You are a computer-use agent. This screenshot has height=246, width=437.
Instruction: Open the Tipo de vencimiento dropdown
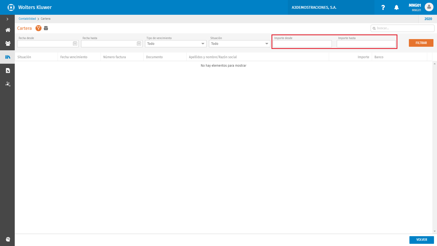click(176, 44)
